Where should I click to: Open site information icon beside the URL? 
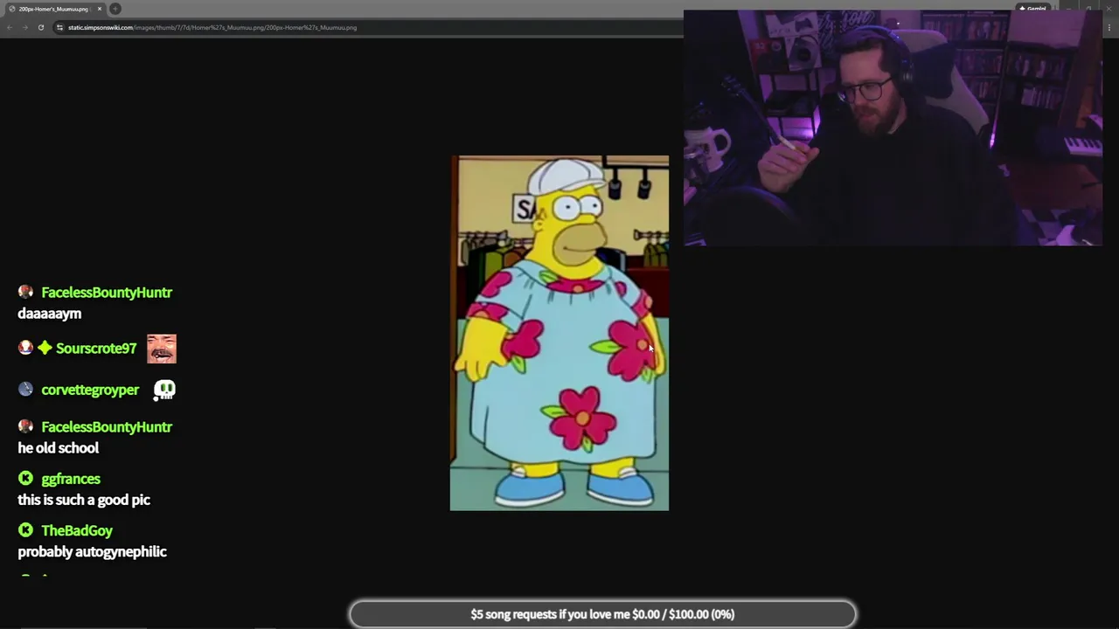[59, 27]
